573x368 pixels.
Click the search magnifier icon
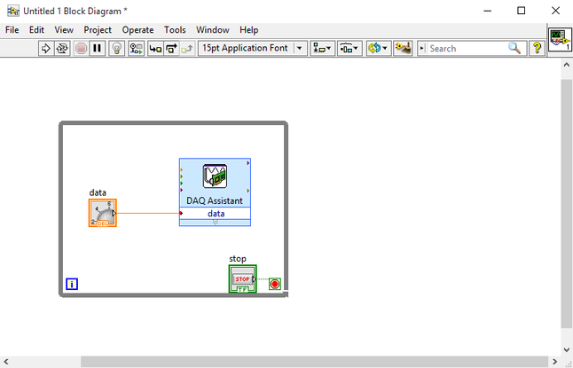pos(514,48)
